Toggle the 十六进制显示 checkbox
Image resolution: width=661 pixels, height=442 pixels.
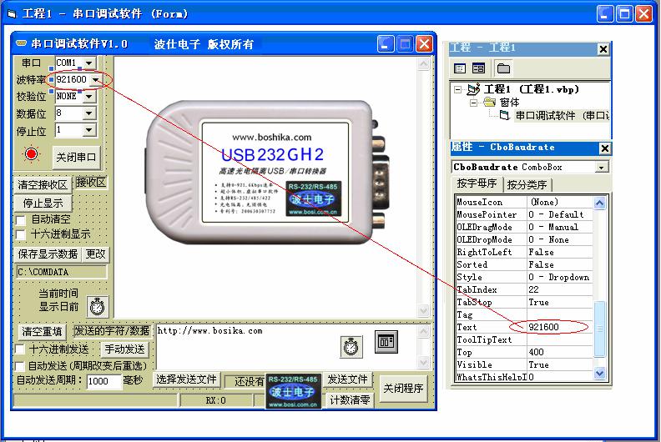[22, 234]
